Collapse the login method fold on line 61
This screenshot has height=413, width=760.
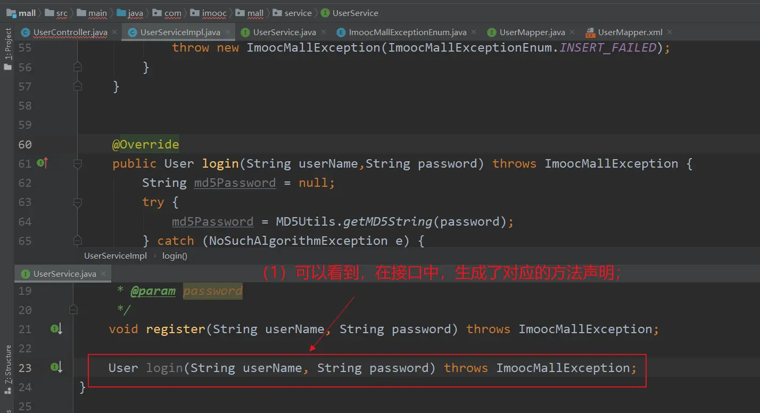coord(78,163)
